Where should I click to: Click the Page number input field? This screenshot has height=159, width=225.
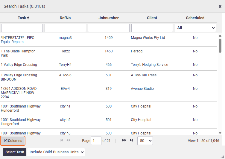96,141
